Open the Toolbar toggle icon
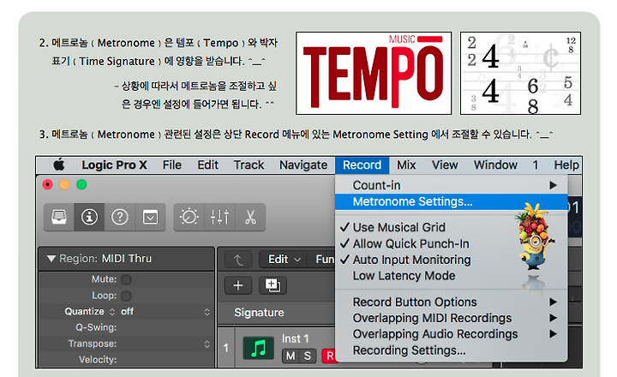 coord(150,217)
